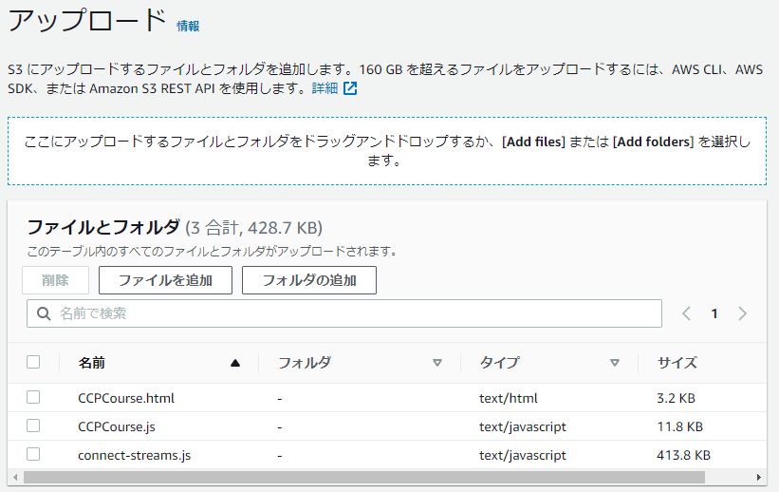Viewport: 779px width, 492px height.
Task: Click the CCPCourse.html file name
Action: [126, 398]
